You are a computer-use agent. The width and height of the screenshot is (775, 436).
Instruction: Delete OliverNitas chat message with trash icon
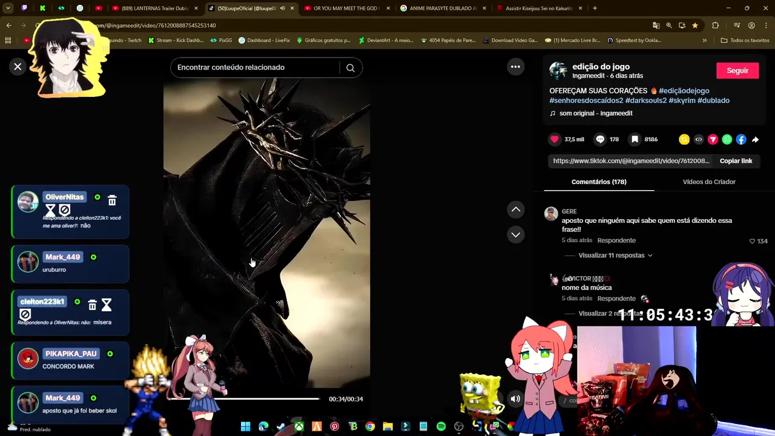(112, 200)
